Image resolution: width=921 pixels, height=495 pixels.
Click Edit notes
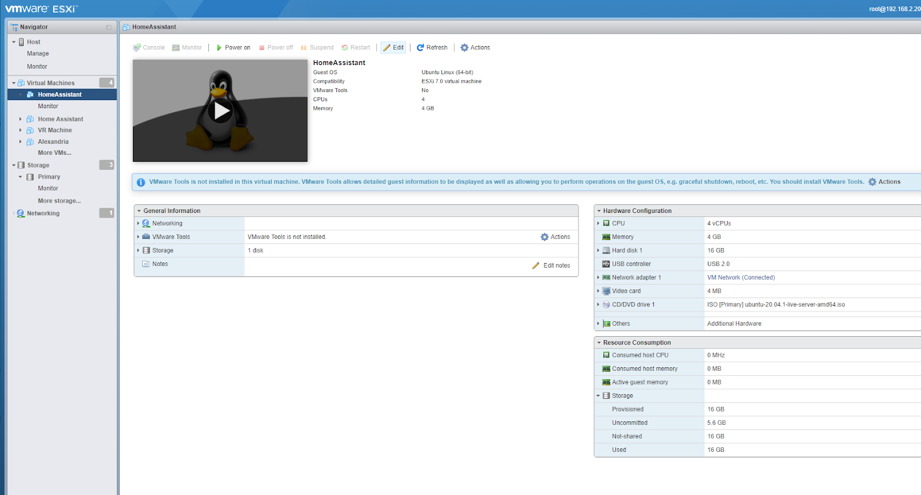[x=551, y=265]
